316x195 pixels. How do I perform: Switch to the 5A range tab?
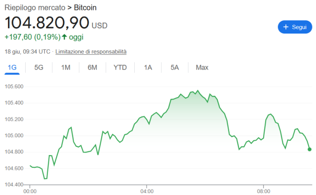tap(175, 67)
